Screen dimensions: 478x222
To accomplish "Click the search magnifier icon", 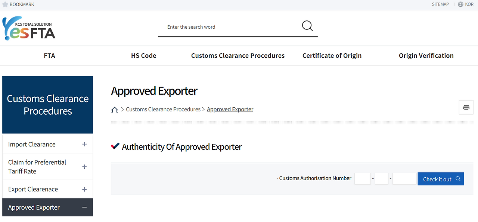I will coord(307,26).
